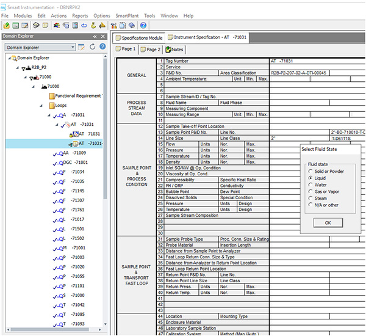This screenshot has width=366, height=336.
Task: Confirm fluid state with OK button
Action: click(x=328, y=222)
